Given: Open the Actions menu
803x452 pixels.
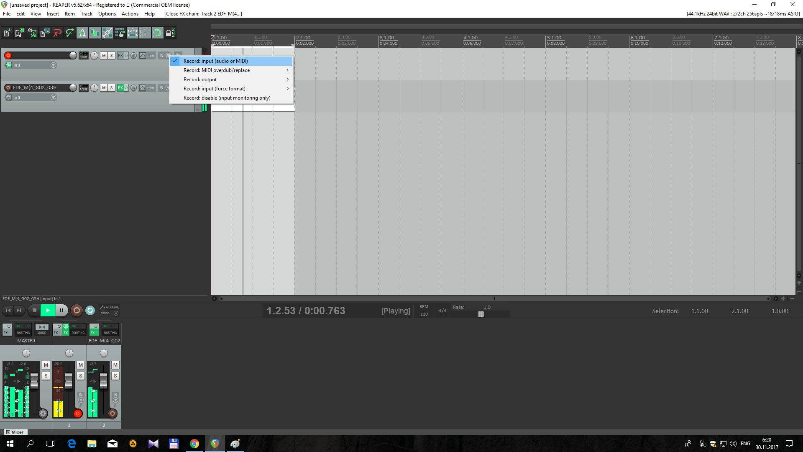Looking at the screenshot, I should click(130, 14).
